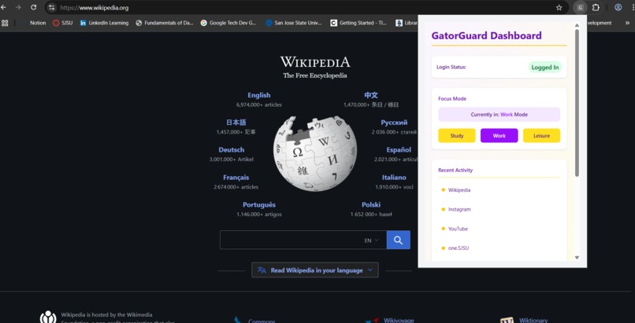Screen dimensions: 635x323
Task: Click the browser forward arrow
Action: 18,7
